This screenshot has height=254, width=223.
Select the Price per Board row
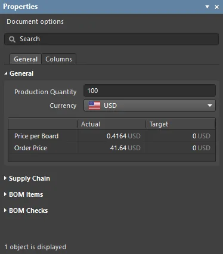(x=112, y=136)
